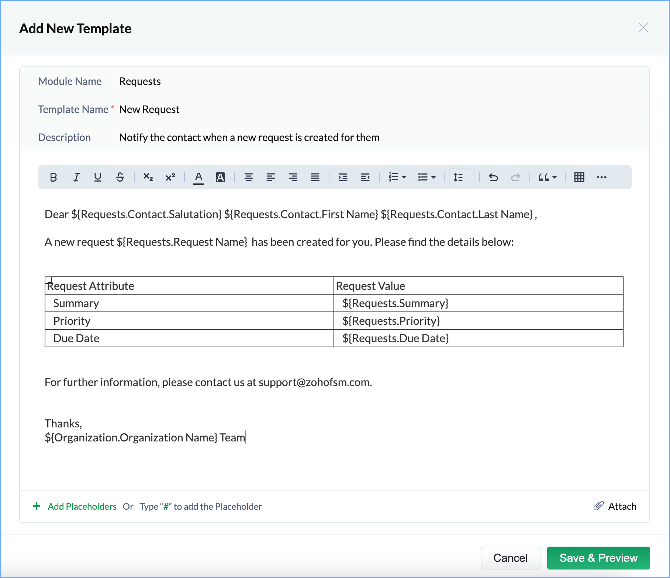
Task: Apply strikethrough to text
Action: click(x=120, y=178)
